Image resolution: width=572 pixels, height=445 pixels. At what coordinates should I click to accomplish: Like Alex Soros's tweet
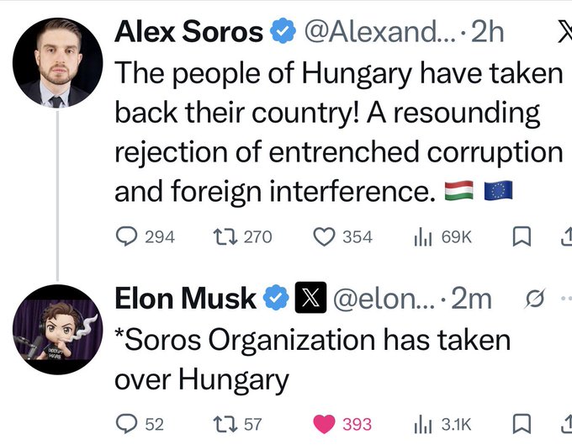324,236
